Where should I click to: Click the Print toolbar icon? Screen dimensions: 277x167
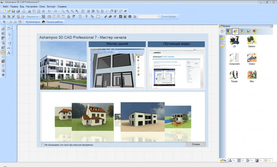point(24,11)
